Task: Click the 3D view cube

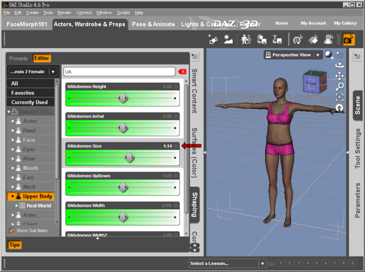Action: [315, 82]
